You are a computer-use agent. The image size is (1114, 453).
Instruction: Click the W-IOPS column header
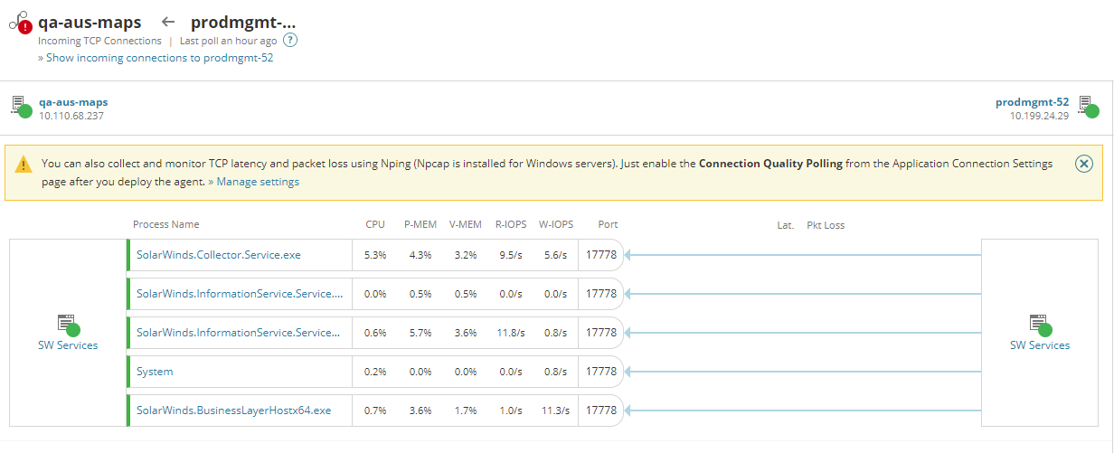tap(556, 224)
